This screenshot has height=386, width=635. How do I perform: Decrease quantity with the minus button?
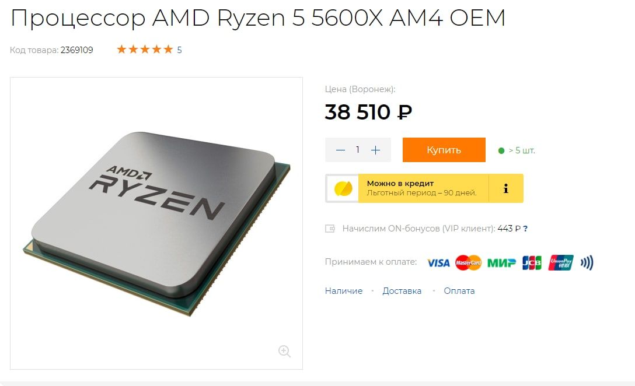pyautogui.click(x=341, y=150)
